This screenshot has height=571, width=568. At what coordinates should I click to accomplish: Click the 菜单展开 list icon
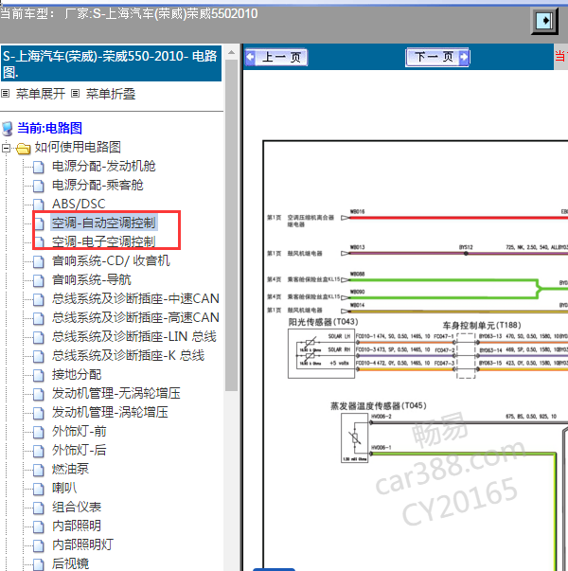pyautogui.click(x=5, y=94)
